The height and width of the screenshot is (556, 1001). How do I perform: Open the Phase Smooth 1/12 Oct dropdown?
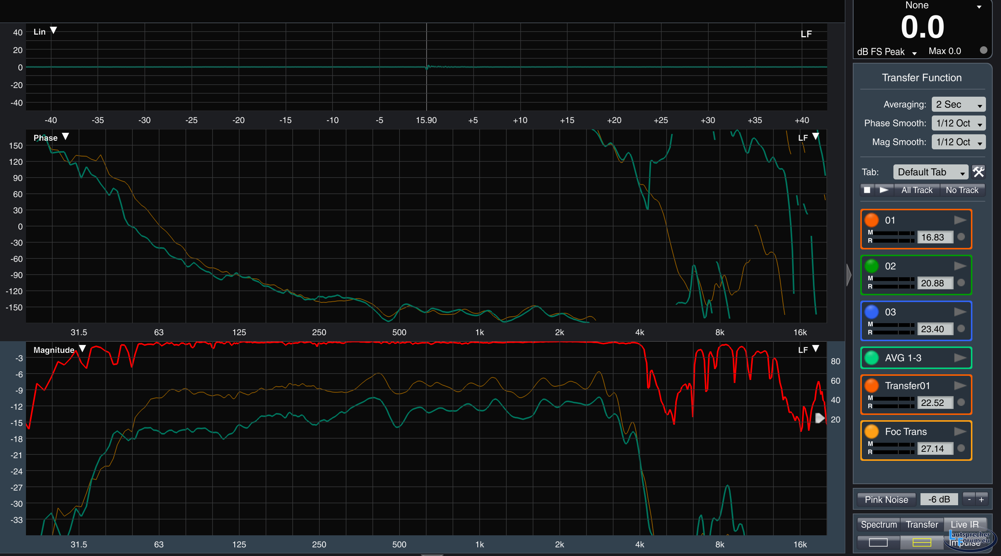[x=958, y=123]
